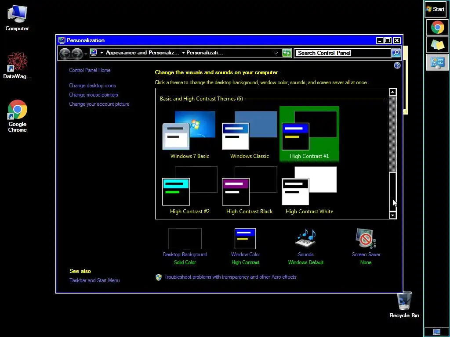Select the High Contrast White theme
This screenshot has width=450, height=337.
(309, 190)
